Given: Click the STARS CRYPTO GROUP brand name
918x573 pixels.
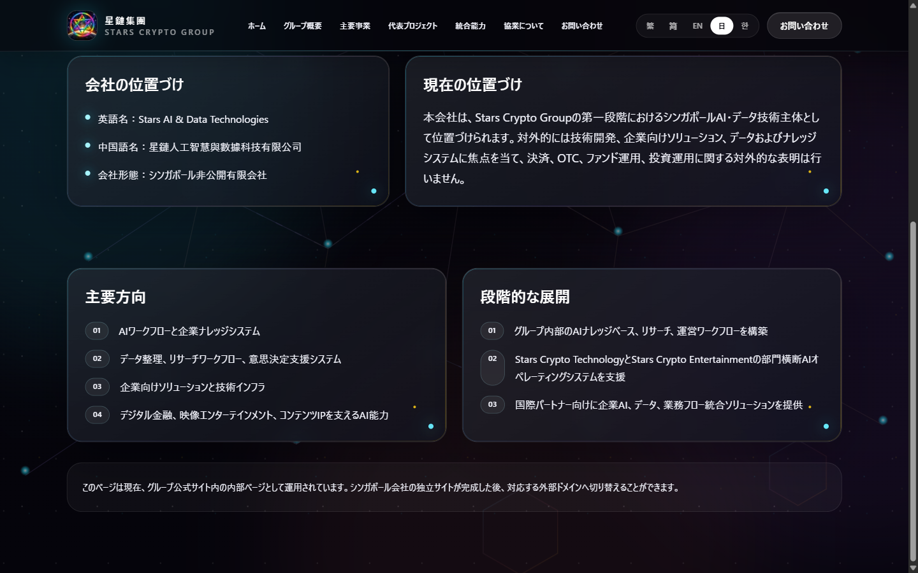Looking at the screenshot, I should pyautogui.click(x=159, y=32).
